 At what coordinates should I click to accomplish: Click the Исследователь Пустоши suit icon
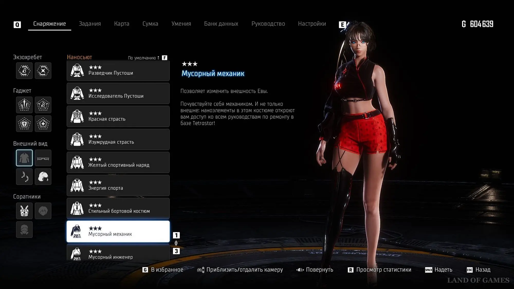77,93
